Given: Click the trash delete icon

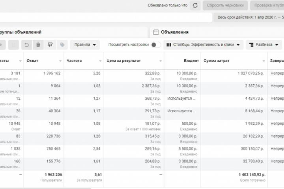Looking at the screenshot, I should tap(38, 45).
